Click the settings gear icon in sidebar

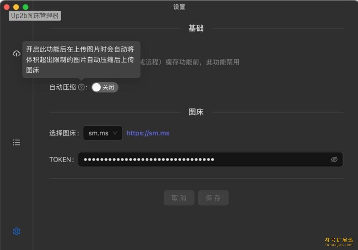[x=16, y=231]
